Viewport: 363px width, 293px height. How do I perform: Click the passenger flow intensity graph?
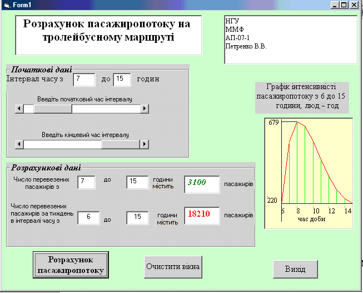pos(309,173)
